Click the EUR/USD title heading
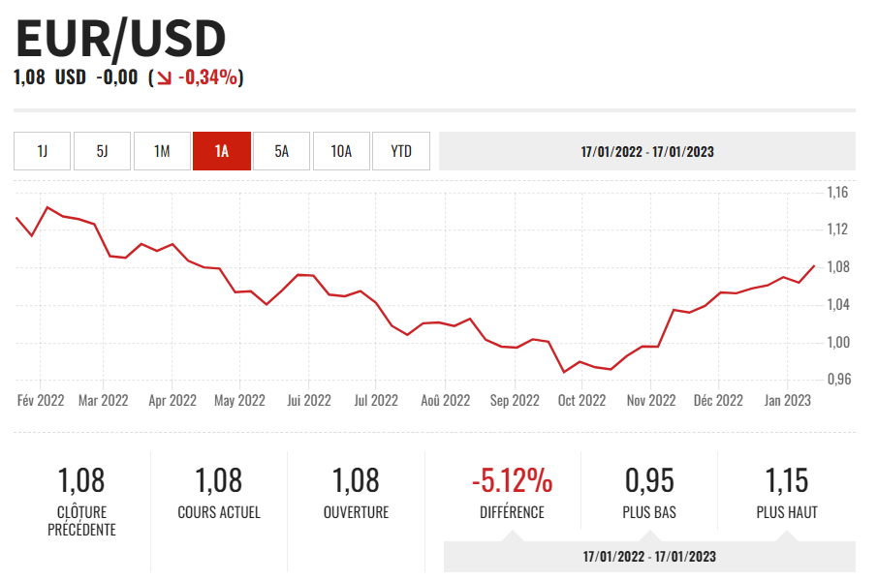This screenshot has height=581, width=878. coord(120,39)
